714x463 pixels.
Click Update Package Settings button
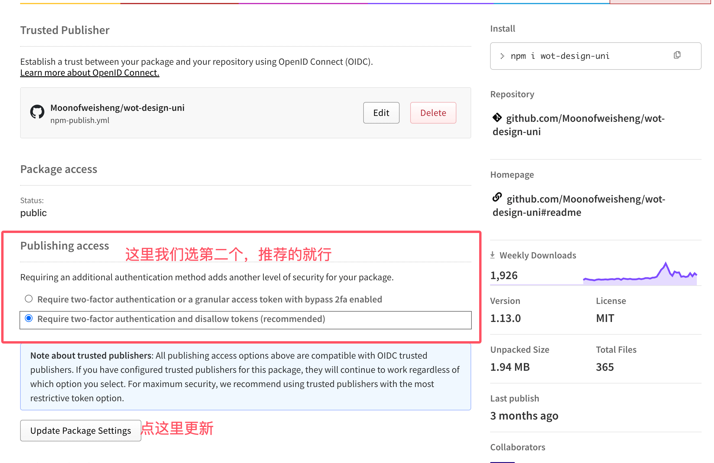click(x=80, y=430)
